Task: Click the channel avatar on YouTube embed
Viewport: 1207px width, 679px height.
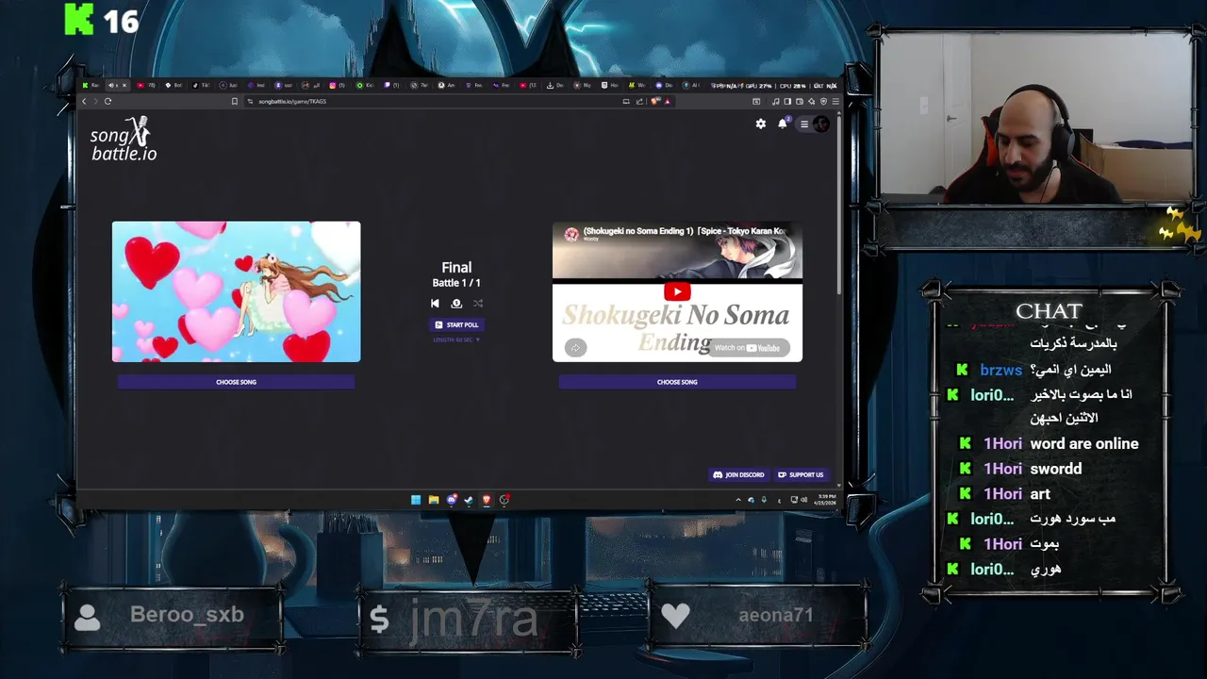Action: point(570,235)
